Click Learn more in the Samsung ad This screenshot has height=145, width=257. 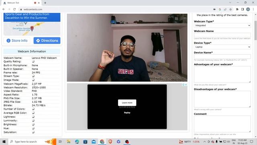[127, 103]
